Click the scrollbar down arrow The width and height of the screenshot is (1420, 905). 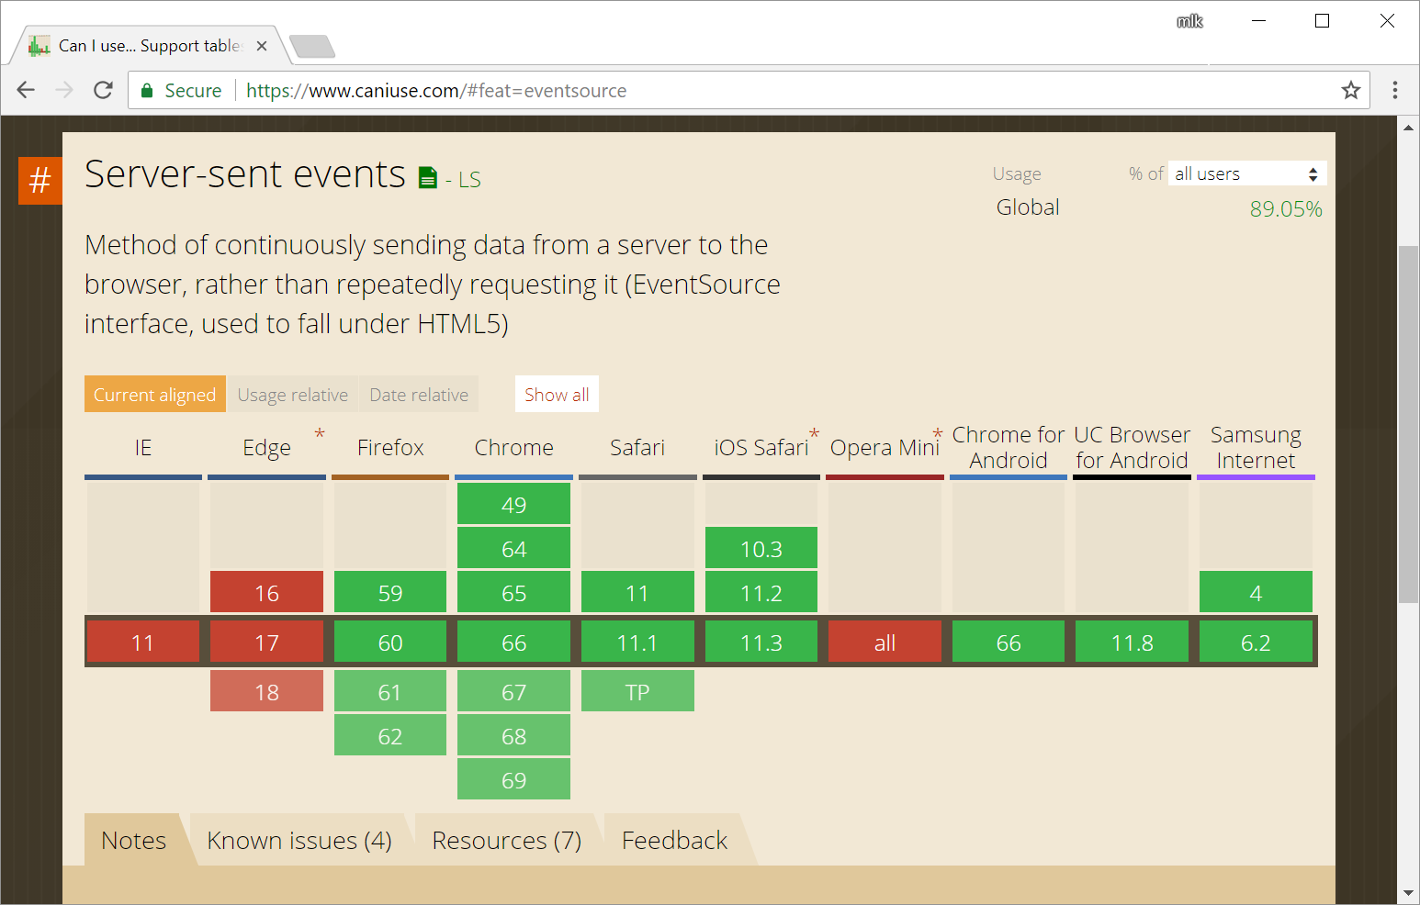1408,892
